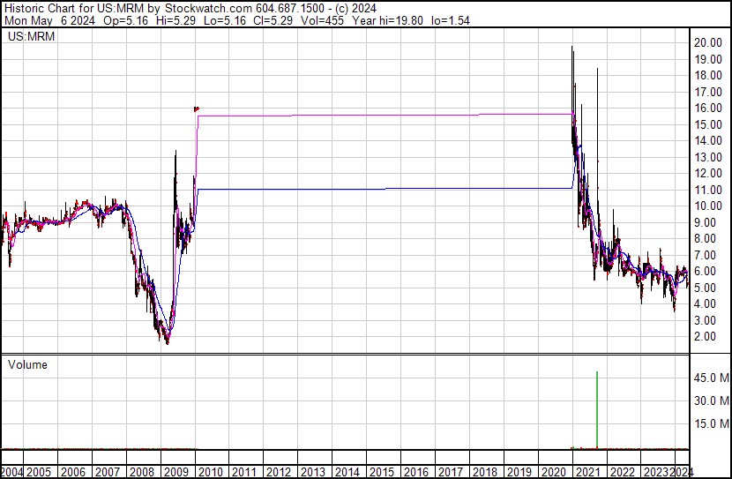This screenshot has width=732, height=479.
Task: Click the 30.0 M volume axis label
Action: (710, 400)
